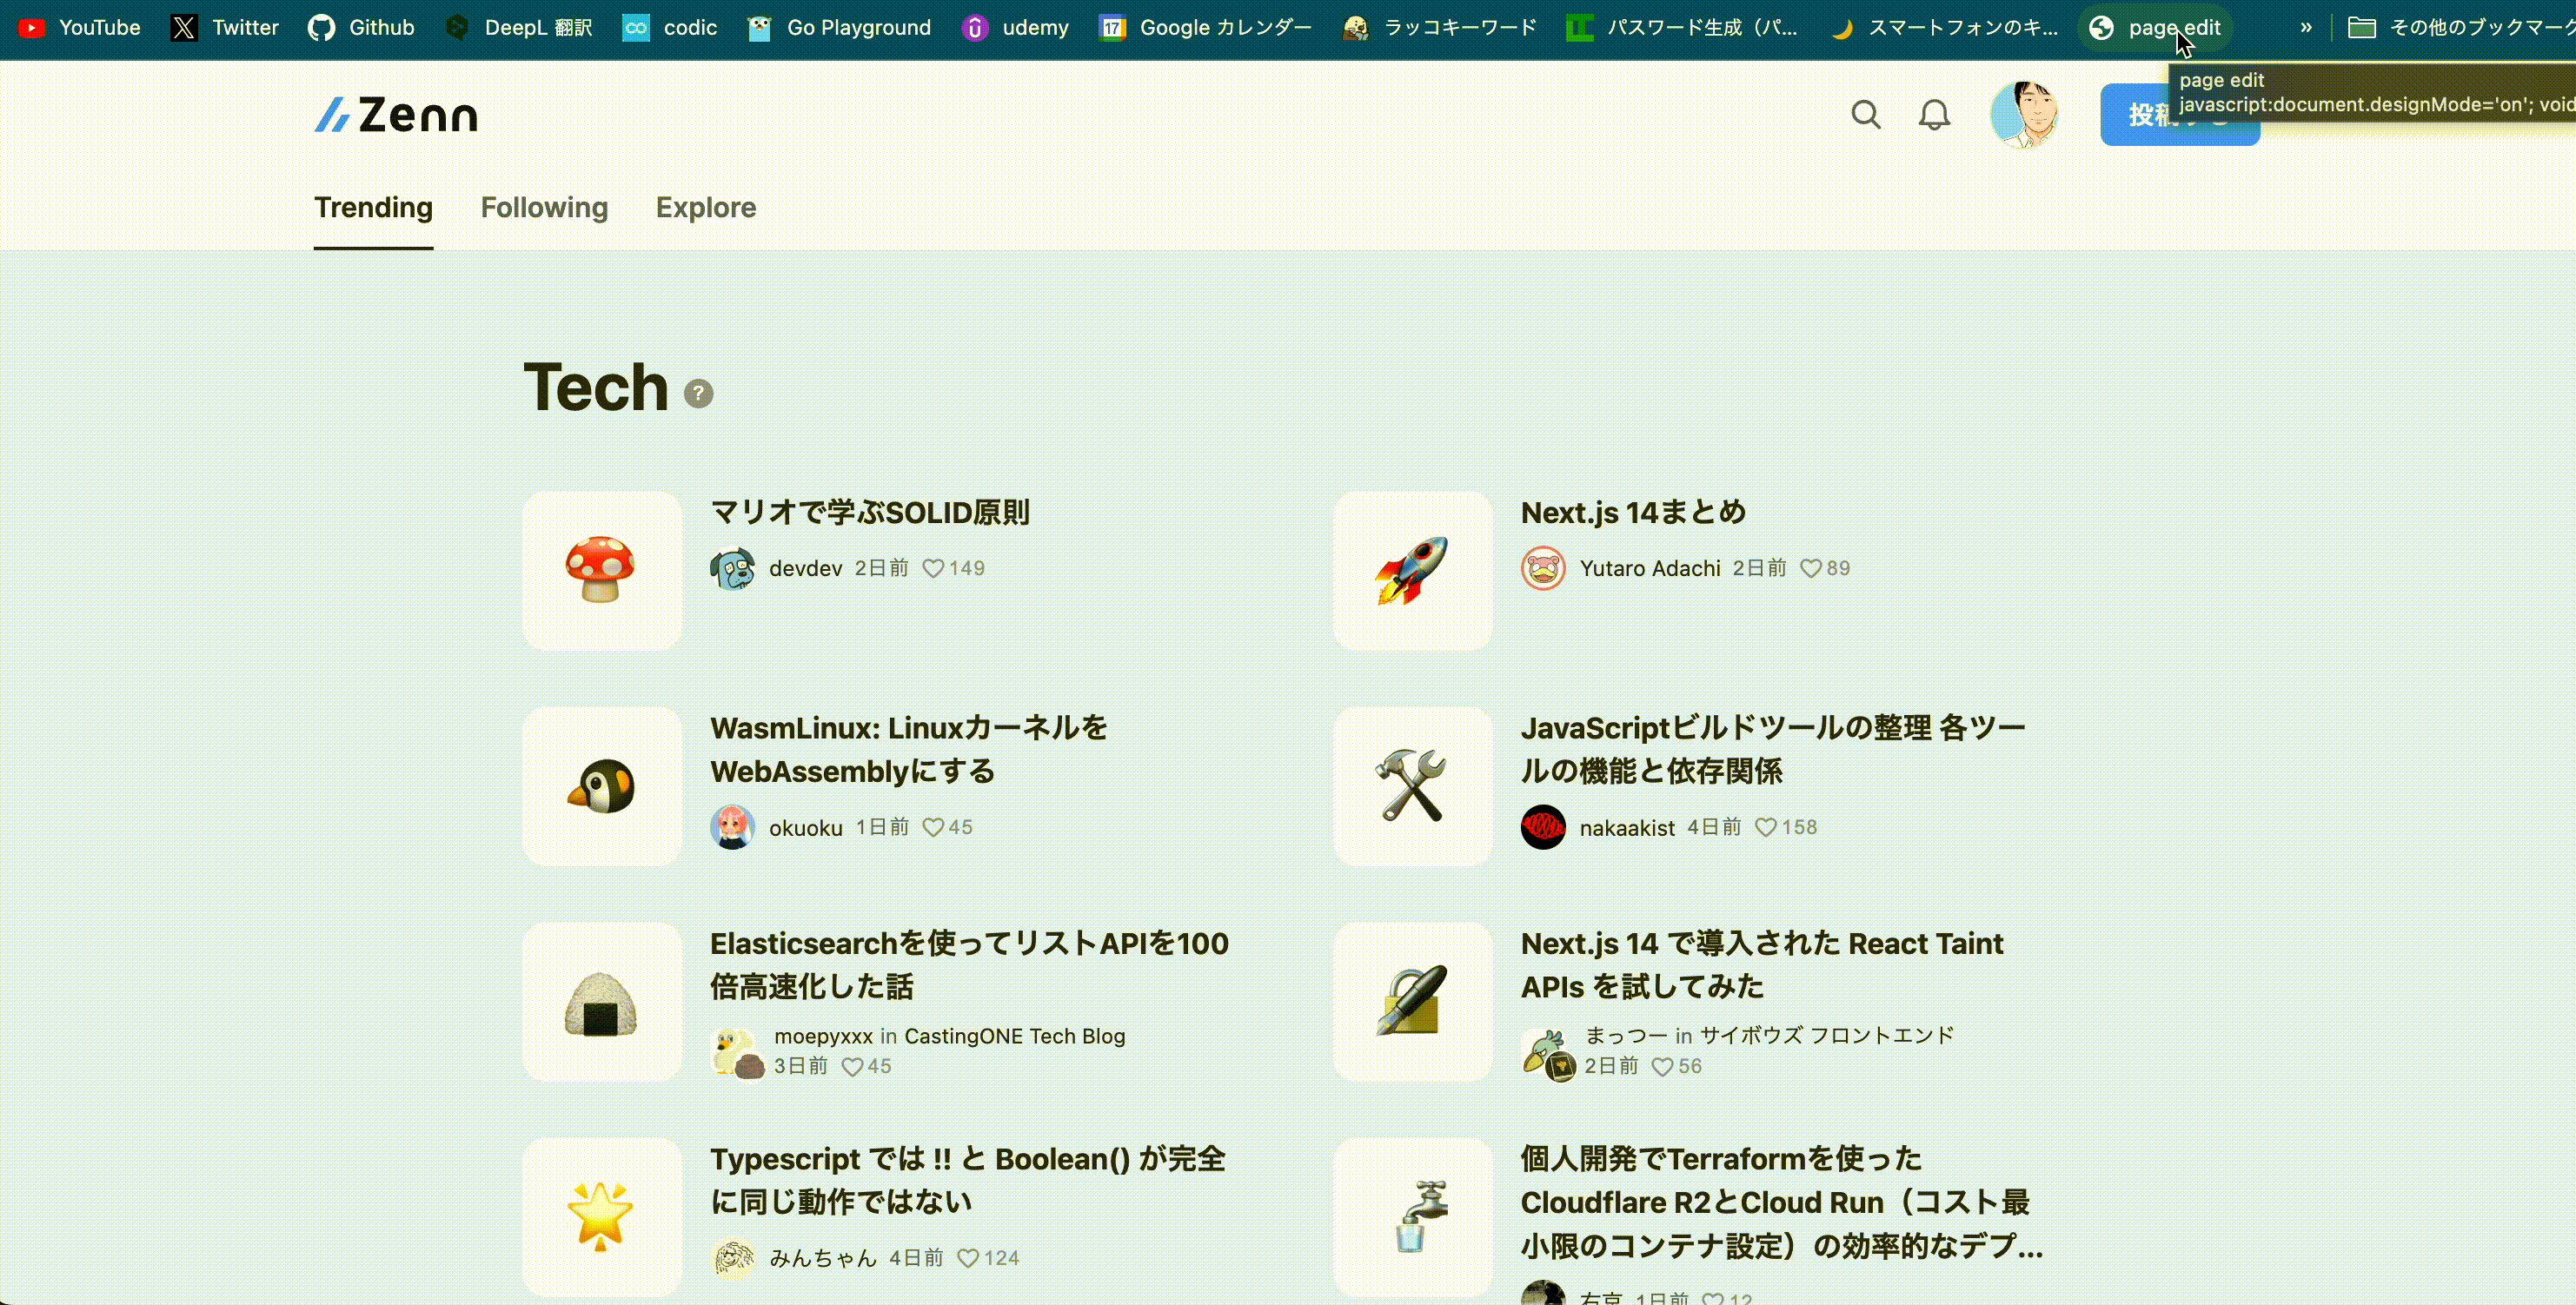This screenshot has width=2576, height=1305.
Task: Open the mushroom emoji article thumbnail
Action: [602, 570]
